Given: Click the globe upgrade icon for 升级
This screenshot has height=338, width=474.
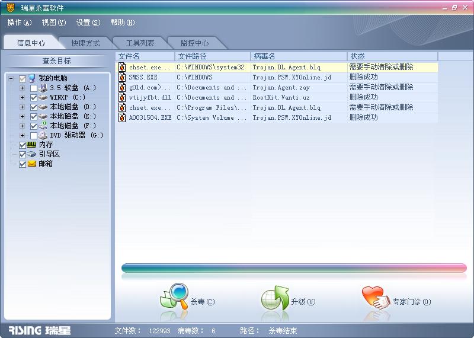Looking at the screenshot, I should (275, 298).
